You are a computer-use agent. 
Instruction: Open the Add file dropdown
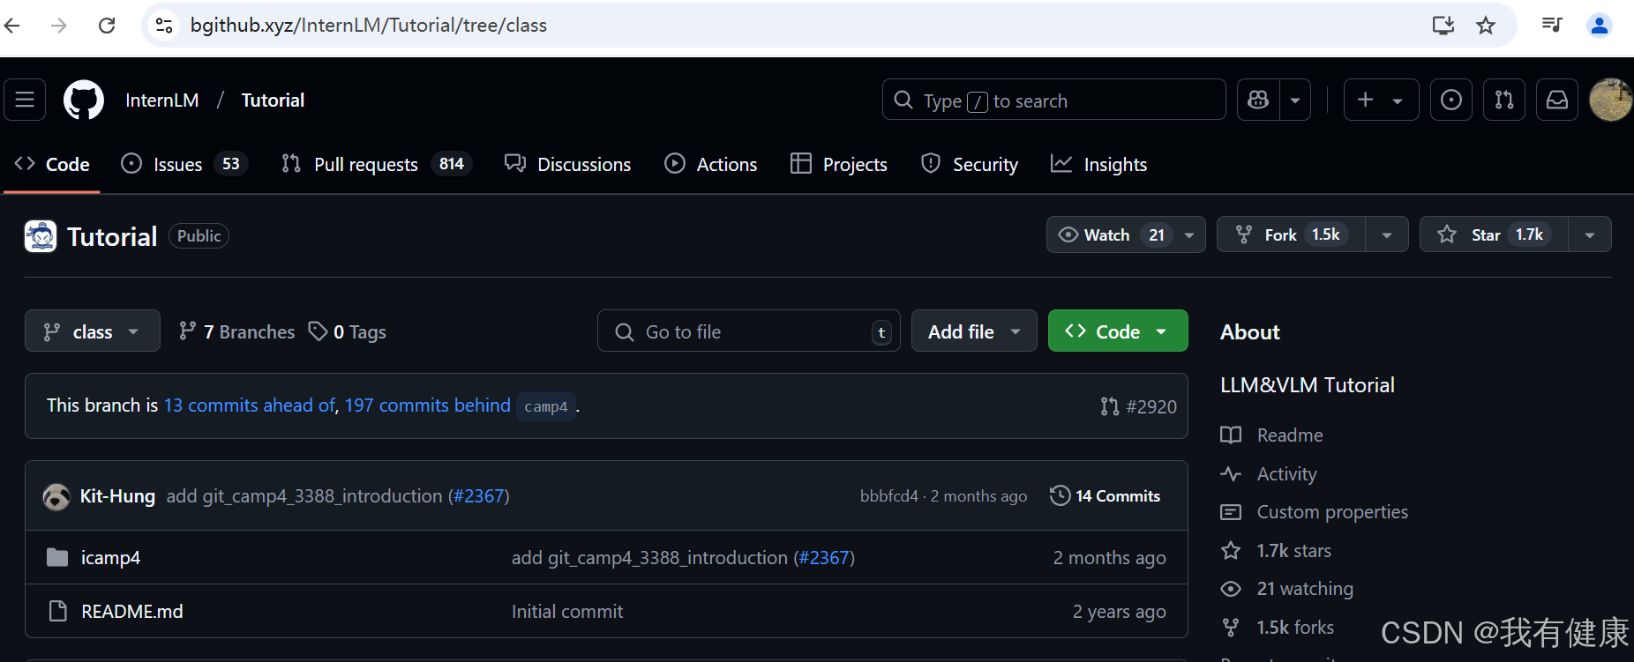click(x=974, y=331)
